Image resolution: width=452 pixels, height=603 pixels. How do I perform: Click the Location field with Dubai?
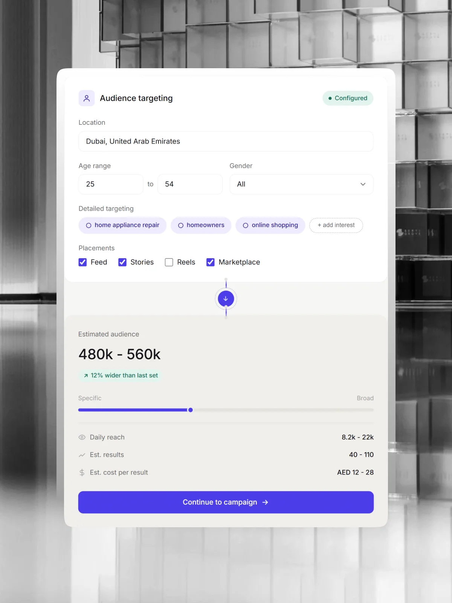[226, 141]
